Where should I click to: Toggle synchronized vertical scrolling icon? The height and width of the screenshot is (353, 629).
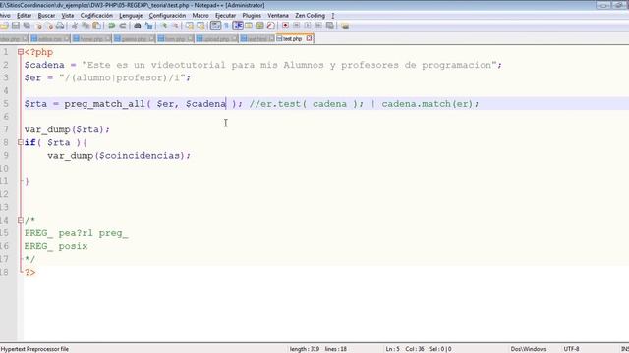(x=190, y=26)
